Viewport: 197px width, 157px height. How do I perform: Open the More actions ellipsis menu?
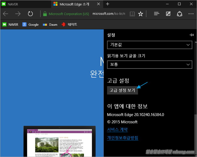point(191,14)
